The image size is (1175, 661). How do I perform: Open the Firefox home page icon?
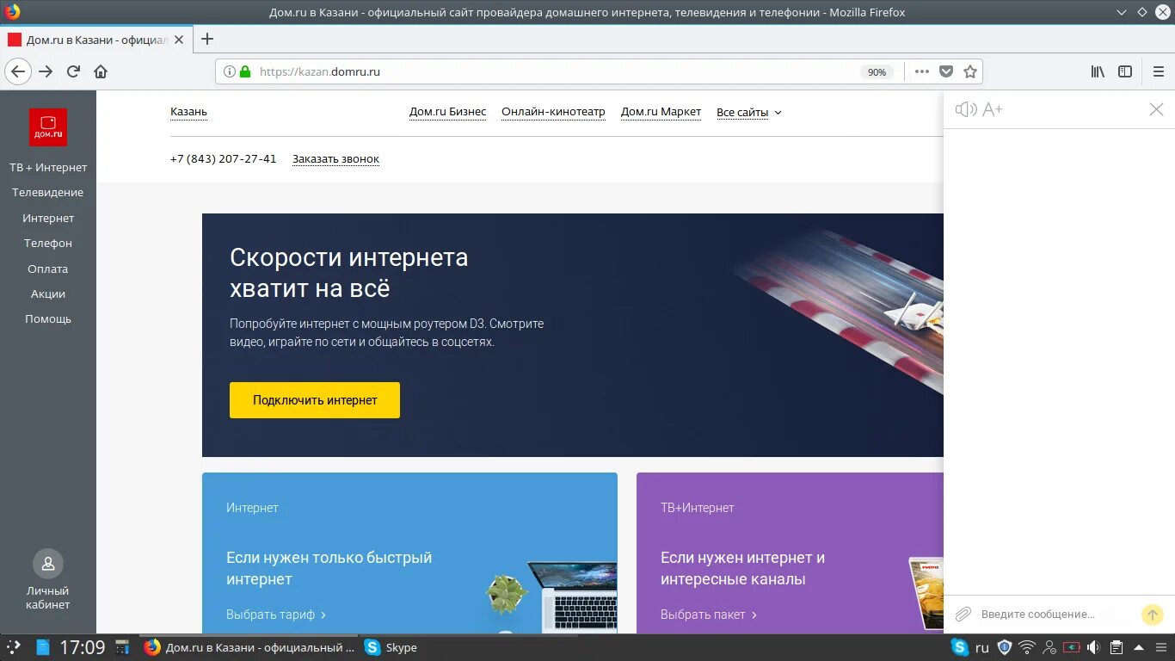[x=101, y=71]
